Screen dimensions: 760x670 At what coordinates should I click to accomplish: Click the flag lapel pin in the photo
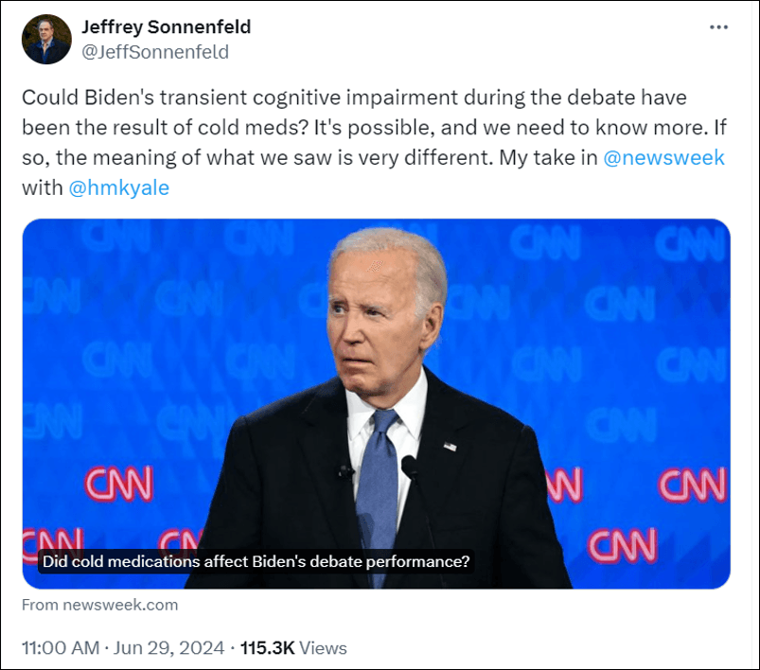(450, 445)
